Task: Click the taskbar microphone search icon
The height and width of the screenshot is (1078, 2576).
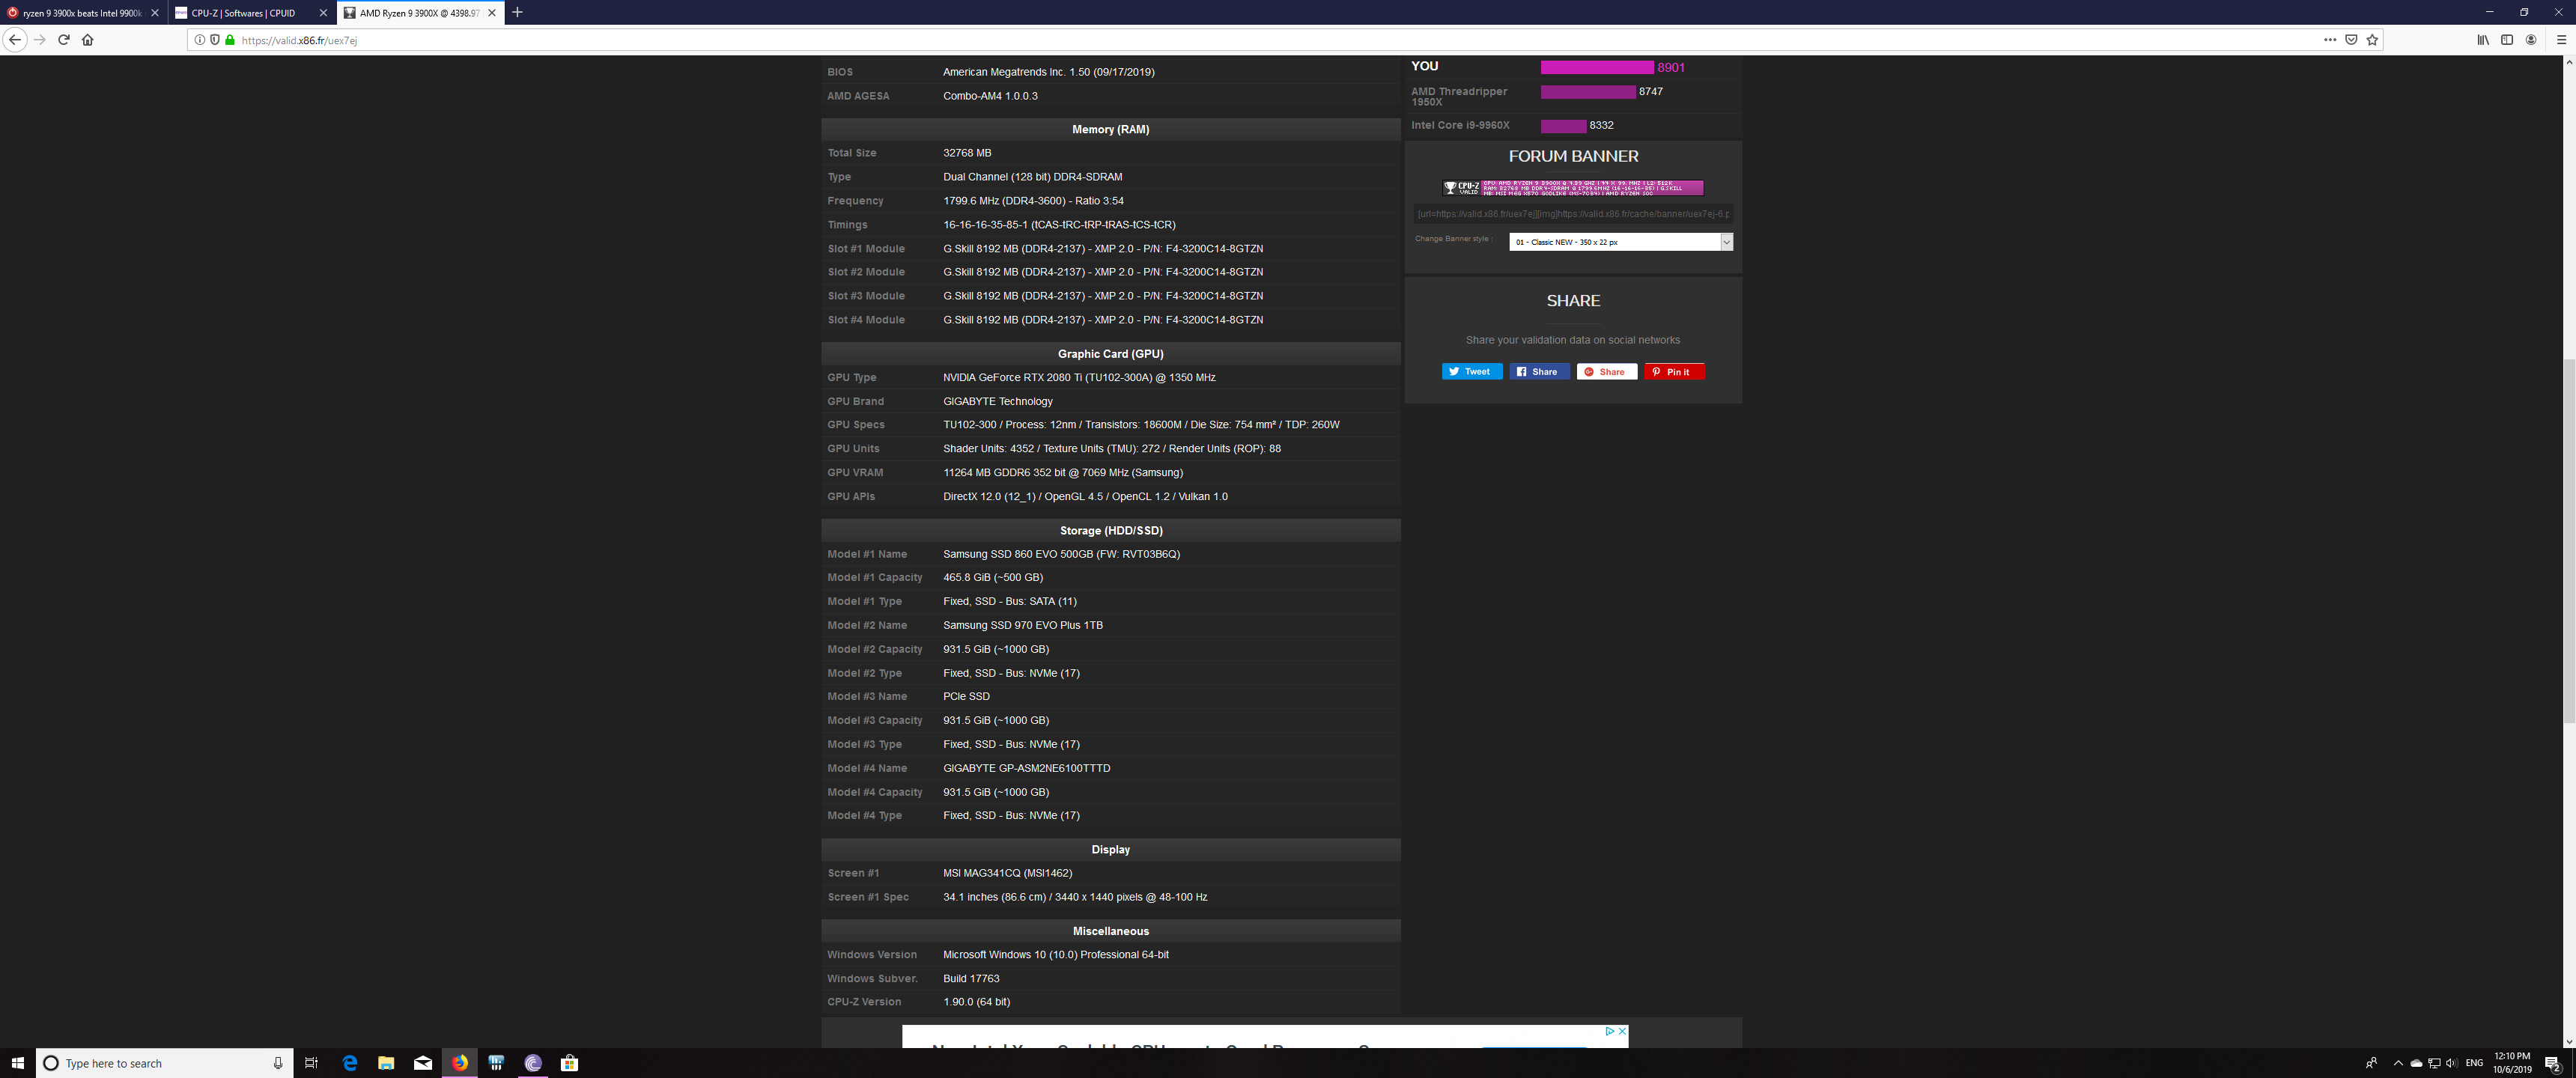Action: [x=278, y=1063]
